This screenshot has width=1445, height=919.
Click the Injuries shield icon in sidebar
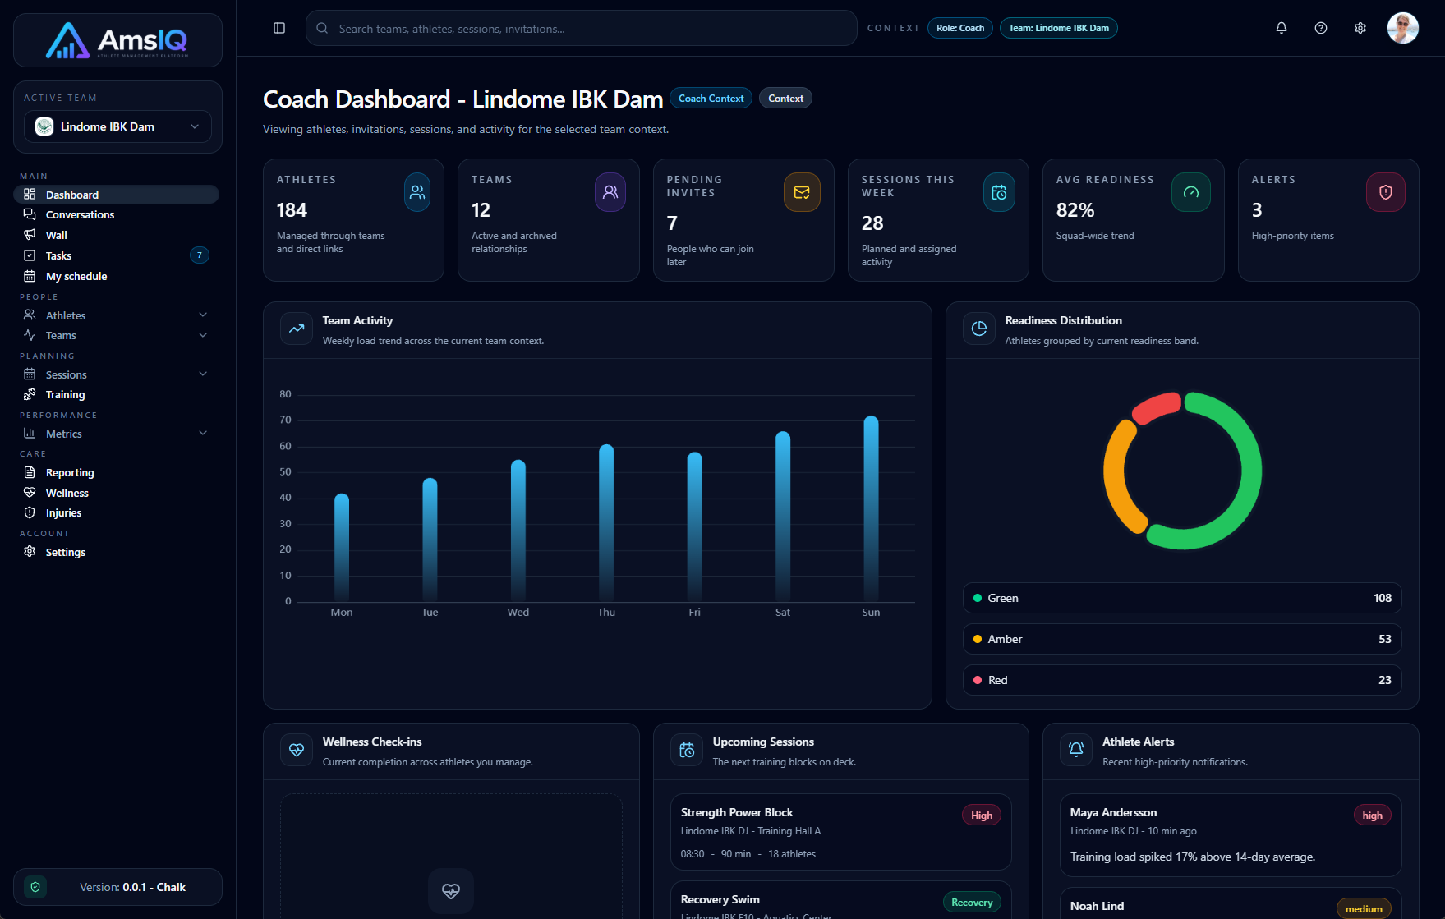pyautogui.click(x=30, y=512)
